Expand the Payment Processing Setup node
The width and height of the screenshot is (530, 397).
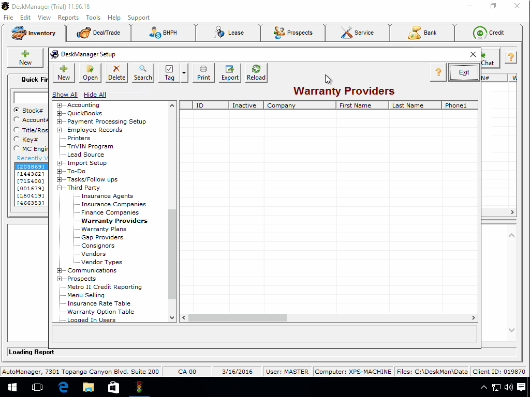[x=59, y=121]
